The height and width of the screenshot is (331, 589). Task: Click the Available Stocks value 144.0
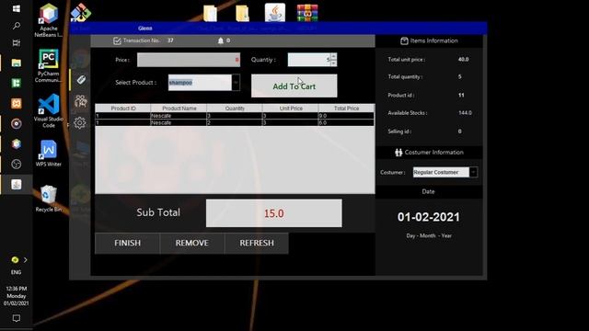465,113
